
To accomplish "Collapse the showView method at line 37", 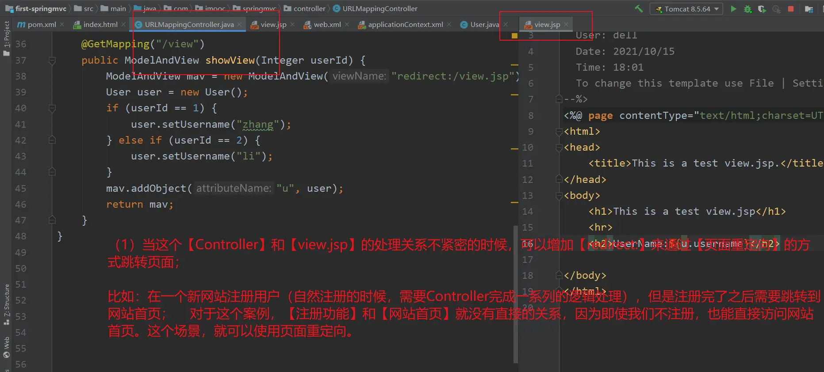I will tap(52, 61).
